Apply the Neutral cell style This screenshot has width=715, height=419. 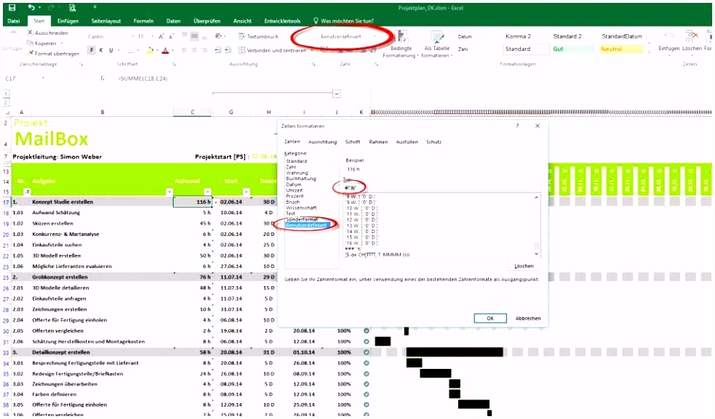tap(622, 49)
